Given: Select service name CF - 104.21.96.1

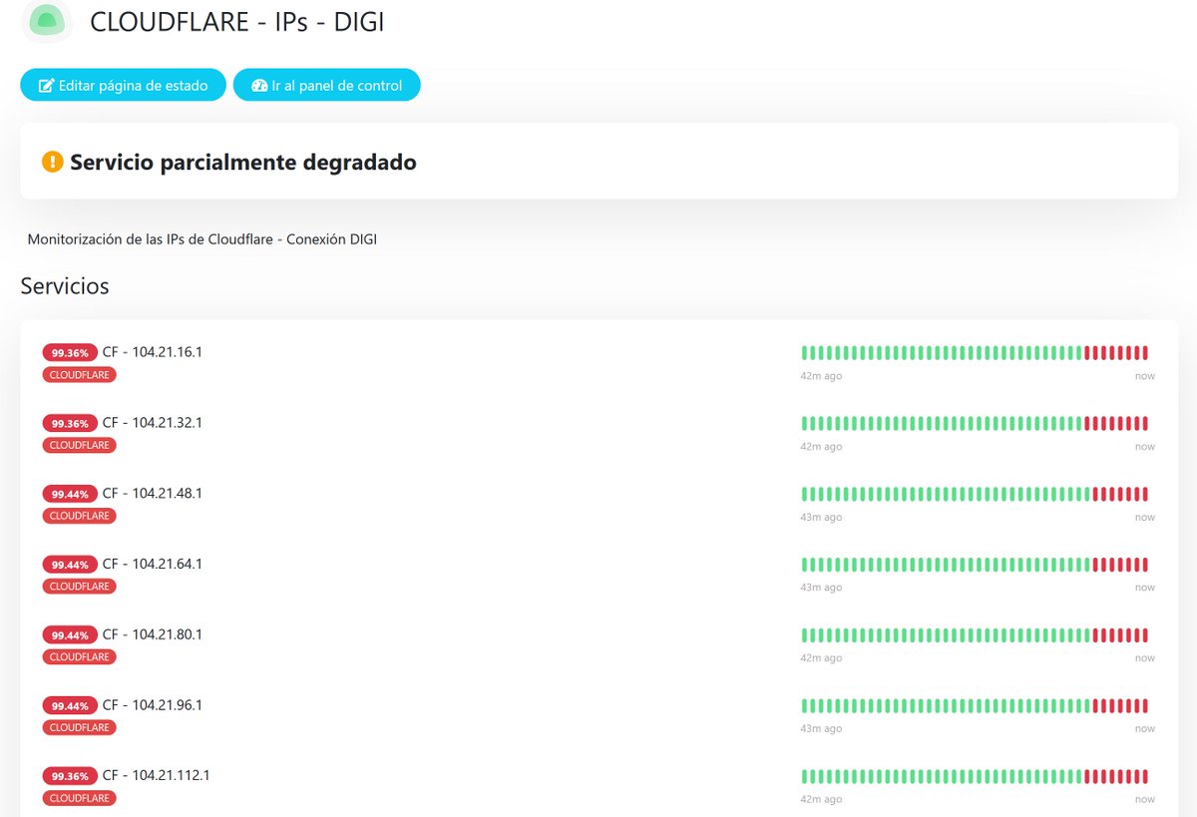Looking at the screenshot, I should pos(153,705).
